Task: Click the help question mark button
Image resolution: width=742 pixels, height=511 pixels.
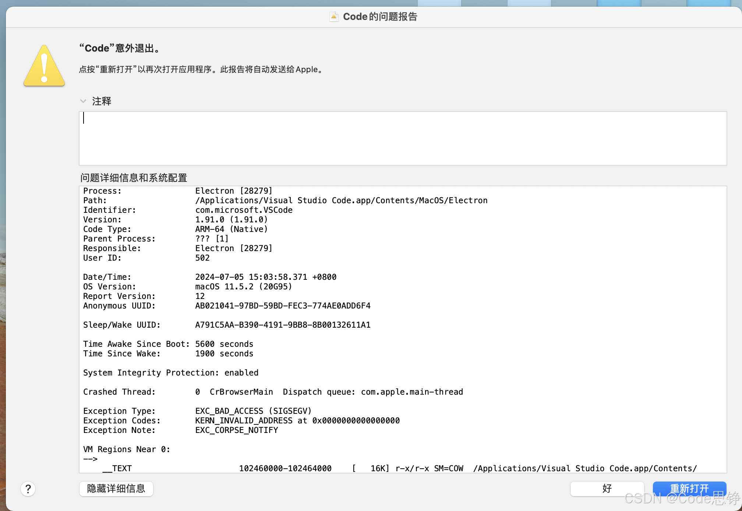Action: coord(28,489)
